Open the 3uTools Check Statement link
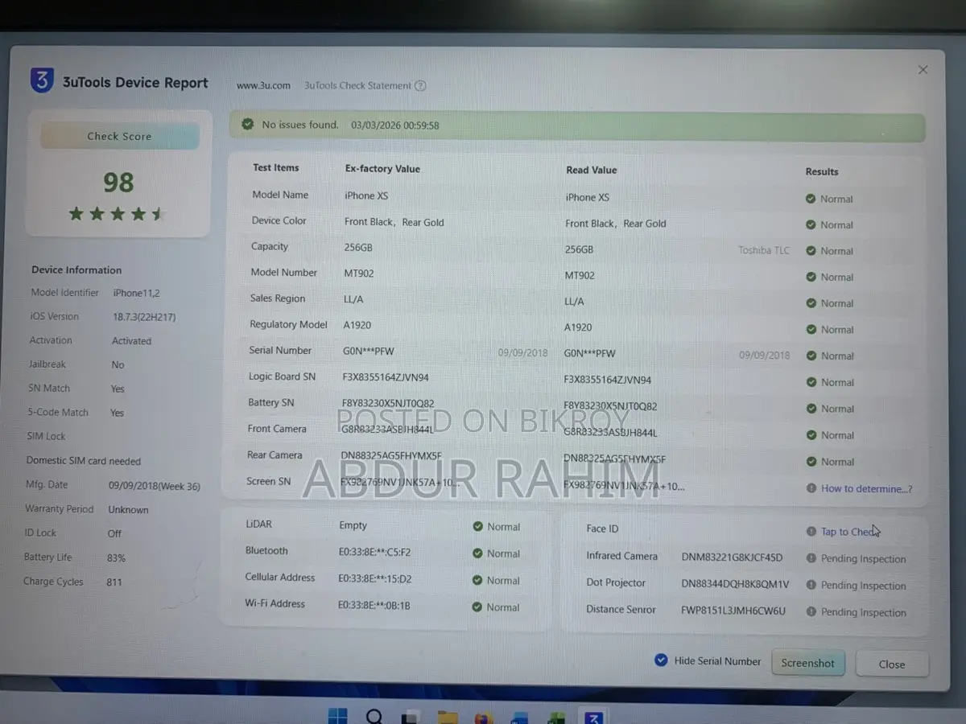The height and width of the screenshot is (724, 966). (357, 86)
